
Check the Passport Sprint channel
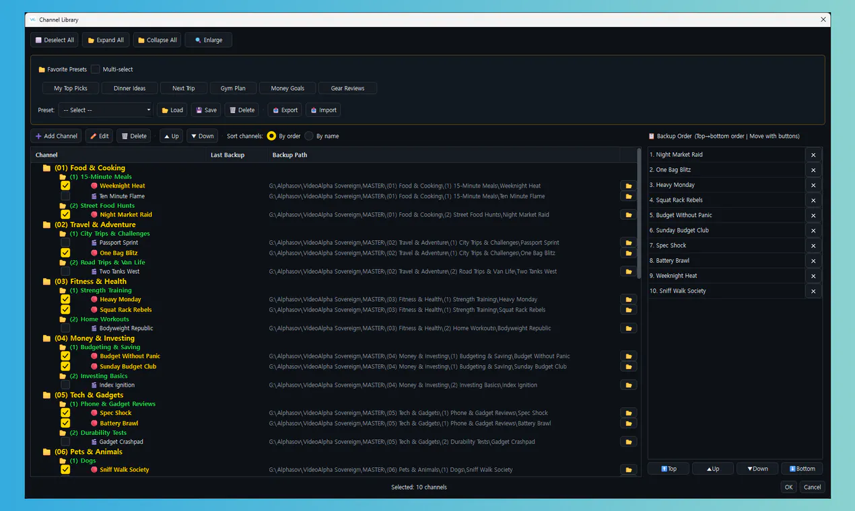click(65, 243)
